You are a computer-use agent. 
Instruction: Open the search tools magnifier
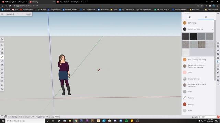2,40
